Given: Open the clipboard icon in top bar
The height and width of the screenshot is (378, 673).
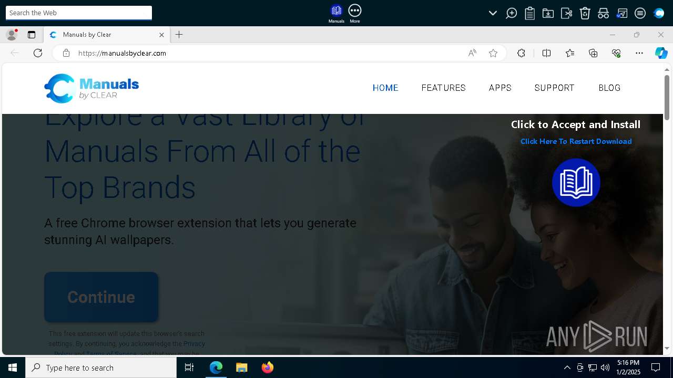Looking at the screenshot, I should [x=529, y=13].
